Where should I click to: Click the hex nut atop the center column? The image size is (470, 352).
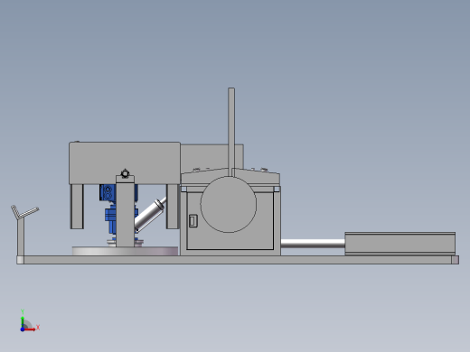click(x=125, y=173)
